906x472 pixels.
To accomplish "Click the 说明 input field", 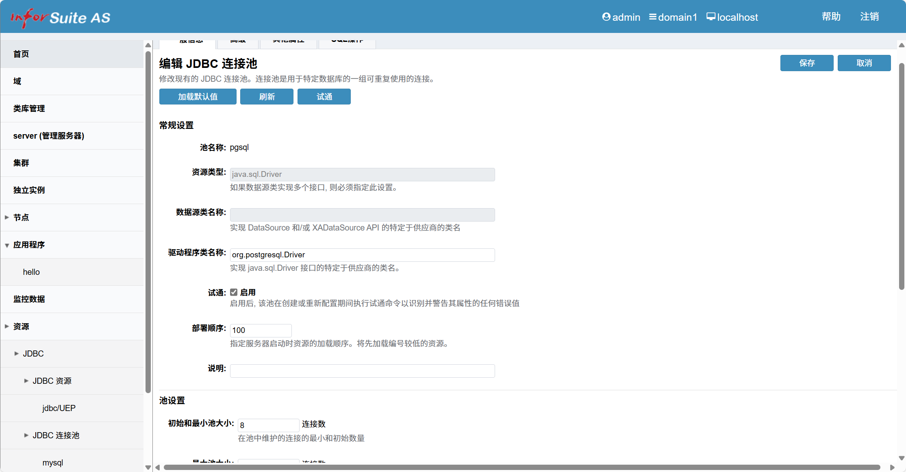I will pos(362,370).
